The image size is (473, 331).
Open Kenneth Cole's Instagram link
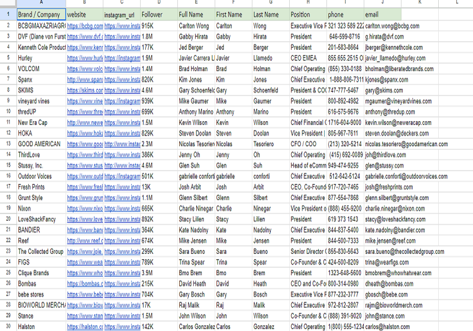pos(122,47)
